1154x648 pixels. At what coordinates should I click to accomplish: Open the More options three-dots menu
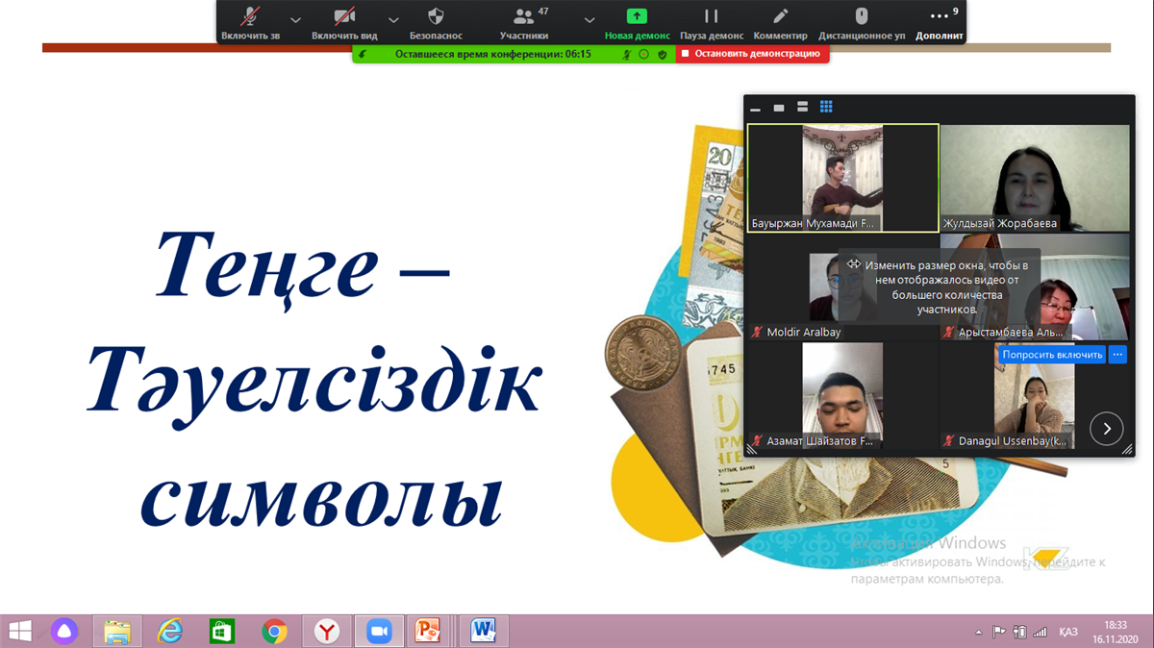coord(939,21)
